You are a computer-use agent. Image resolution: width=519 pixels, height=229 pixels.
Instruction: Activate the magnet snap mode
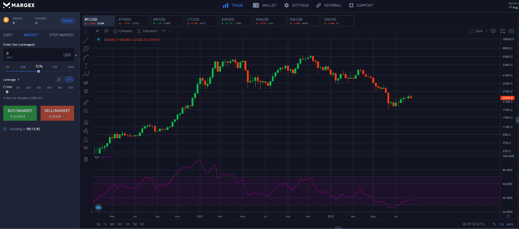[86, 122]
